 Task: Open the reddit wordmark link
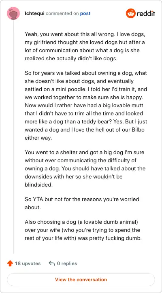(x=146, y=13)
